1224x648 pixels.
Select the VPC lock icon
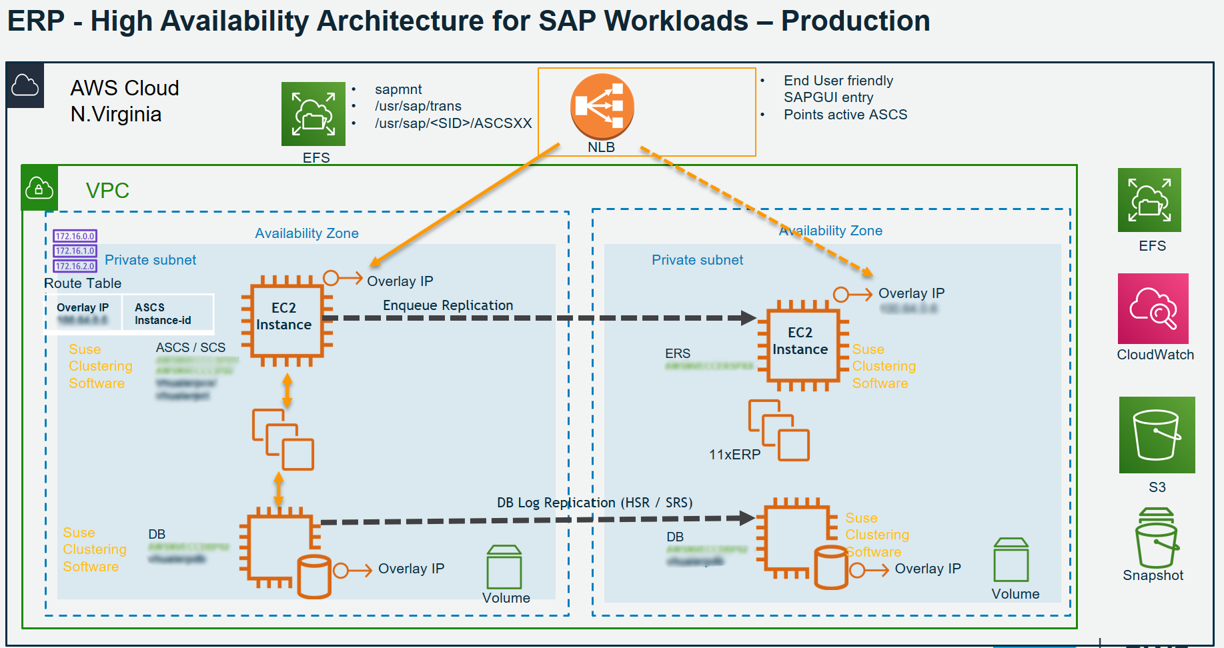point(39,189)
